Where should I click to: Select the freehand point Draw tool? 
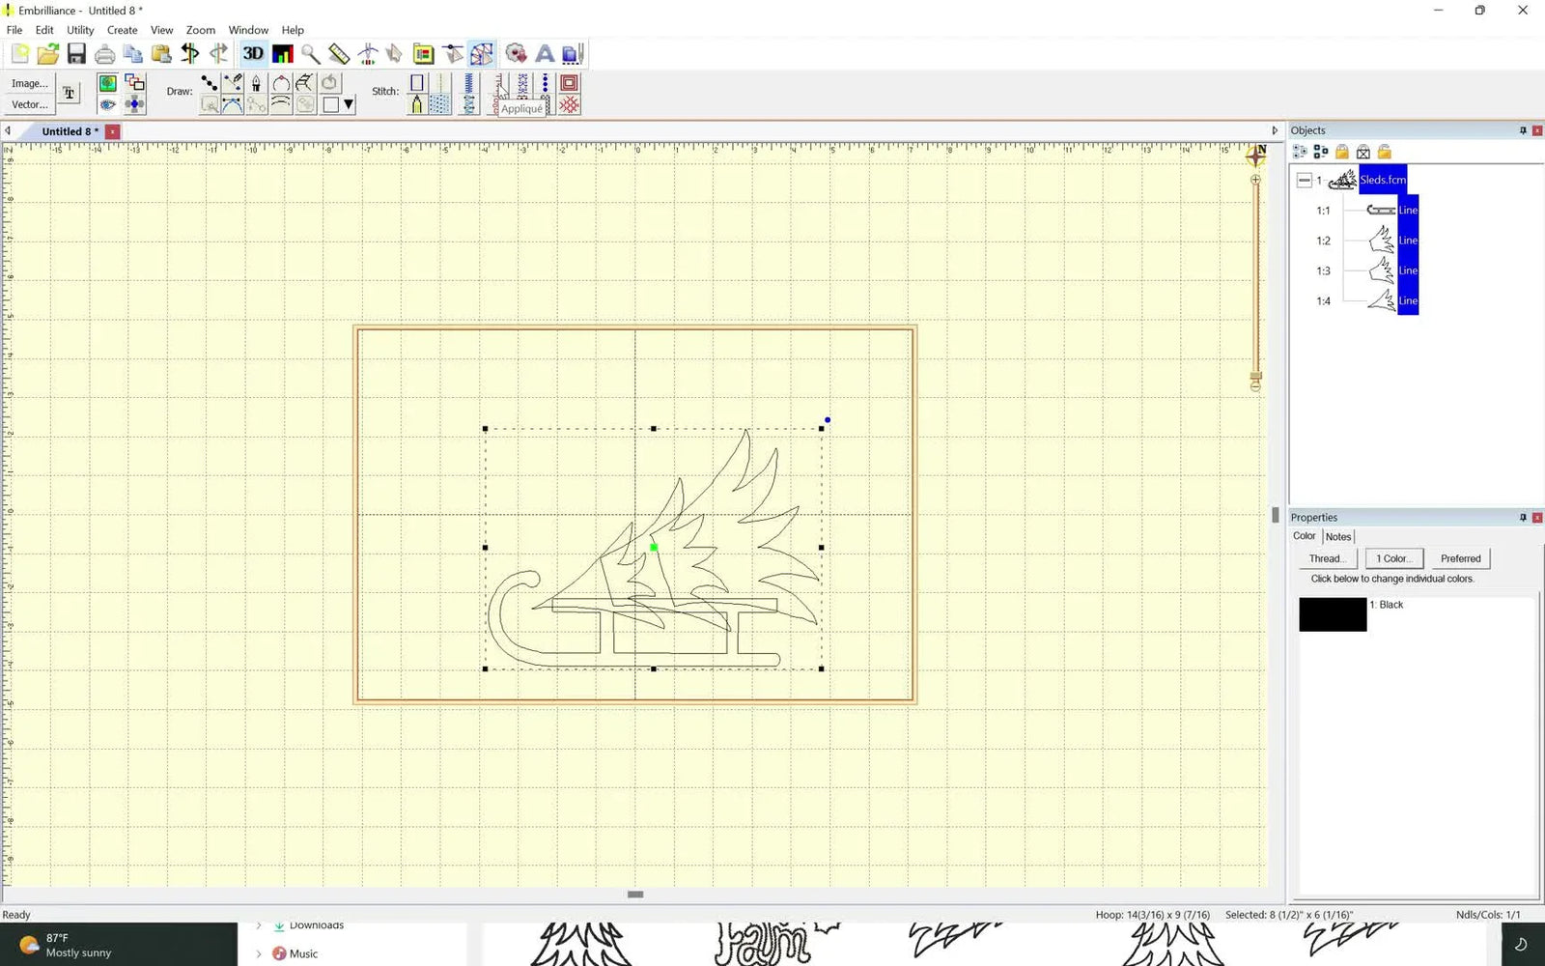coord(209,85)
